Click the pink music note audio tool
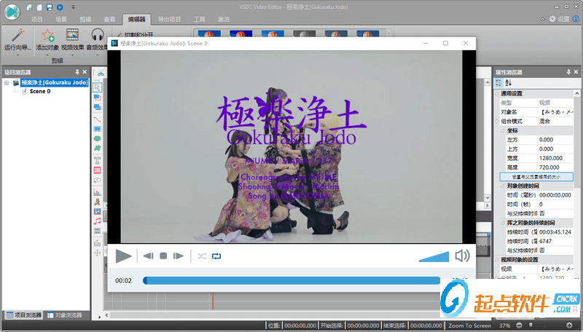Screen dimensions: 583x332 click(97, 221)
